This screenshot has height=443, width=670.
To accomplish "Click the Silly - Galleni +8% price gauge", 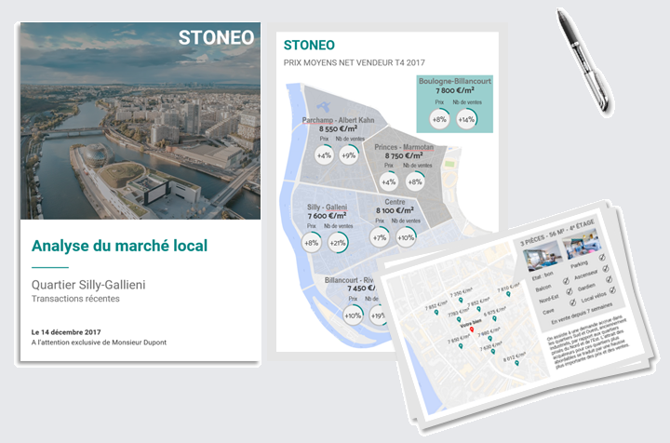I will tap(311, 243).
